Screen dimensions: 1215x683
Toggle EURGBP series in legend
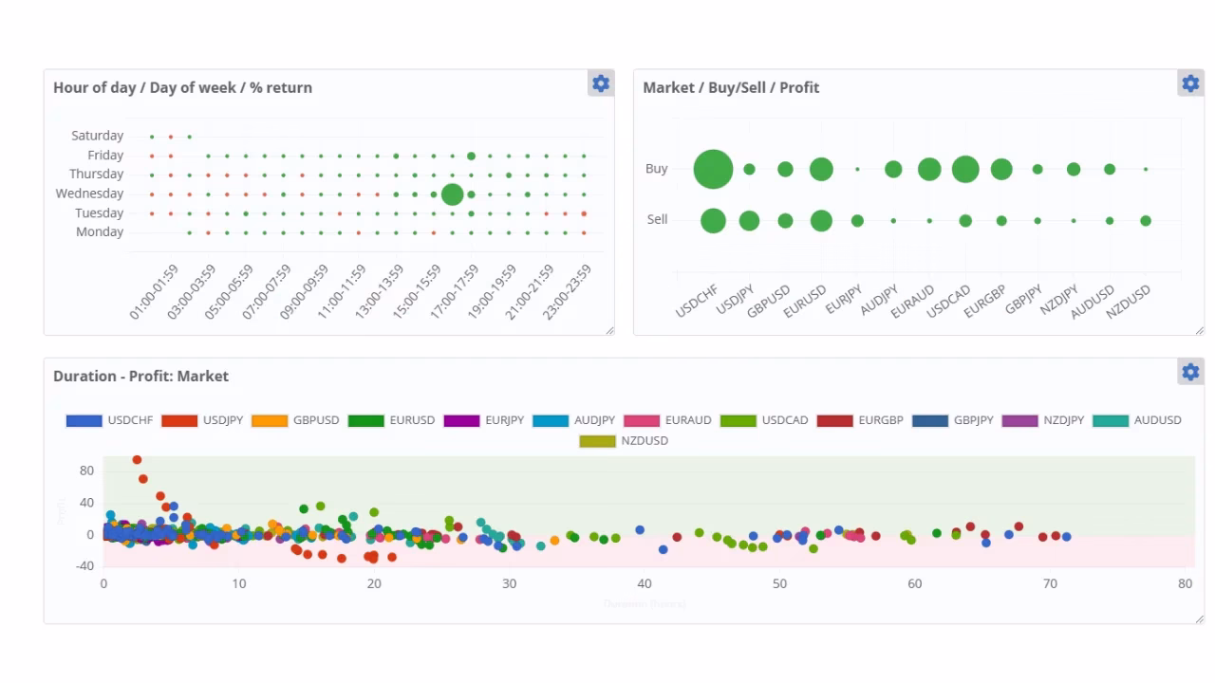(x=880, y=420)
